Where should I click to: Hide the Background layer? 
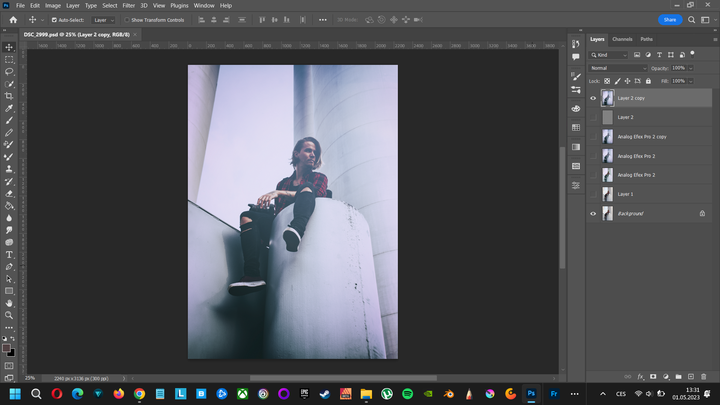point(593,214)
